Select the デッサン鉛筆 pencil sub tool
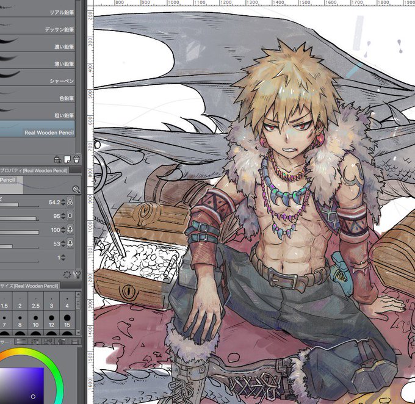Image resolution: width=415 pixels, height=404 pixels. pyautogui.click(x=37, y=26)
